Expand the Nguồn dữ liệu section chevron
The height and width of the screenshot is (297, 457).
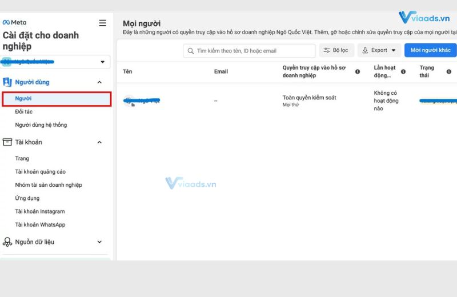pos(99,242)
